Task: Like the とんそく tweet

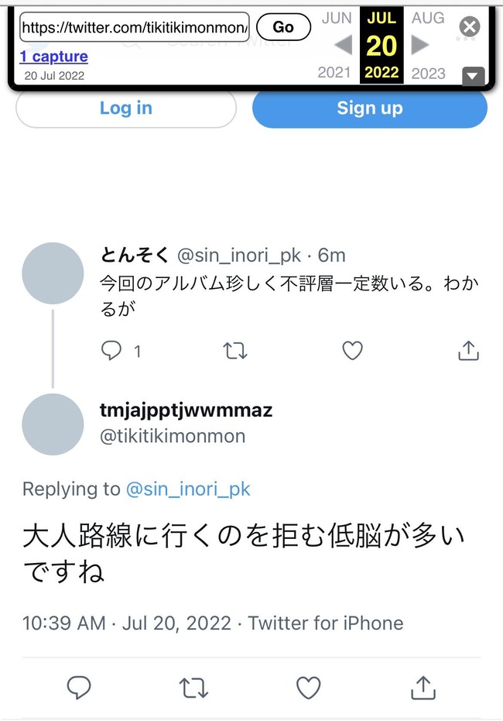Action: pyautogui.click(x=352, y=351)
